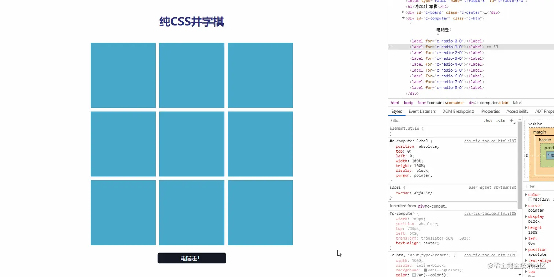Image resolution: width=554 pixels, height=277 pixels.
Task: Collapse the div#c-computer node in DOM tree
Action: [403, 18]
